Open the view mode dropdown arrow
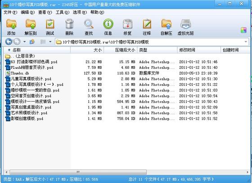 click(50, 42)
